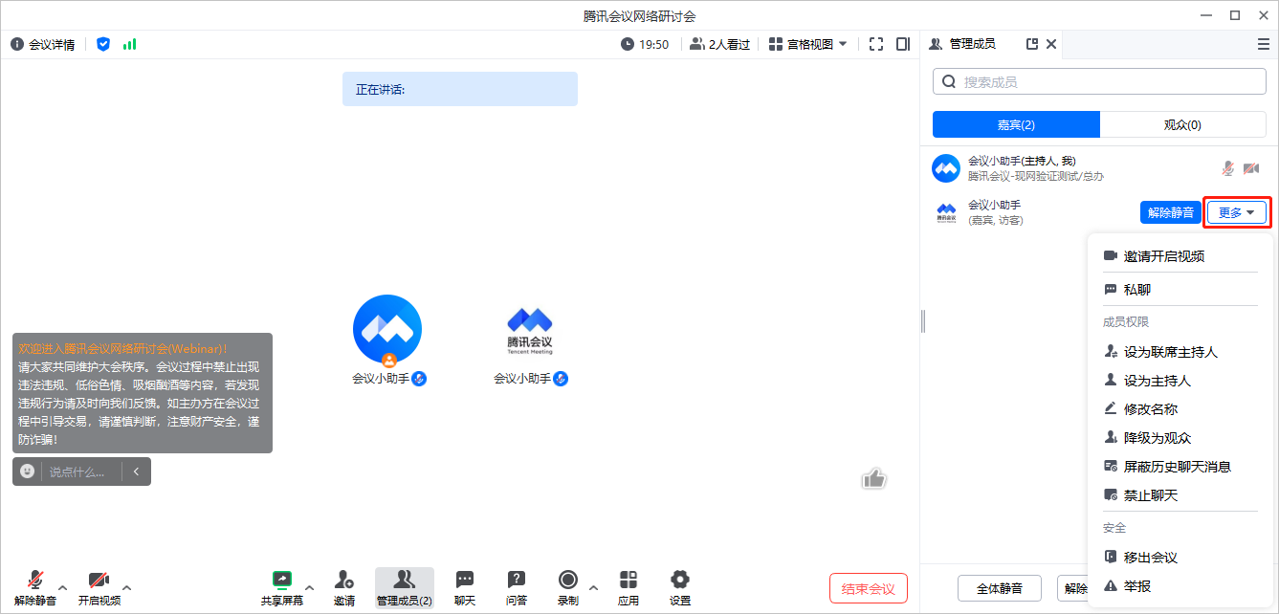Select 邀请开启视频 from the menu
1279x614 pixels.
(x=1182, y=256)
